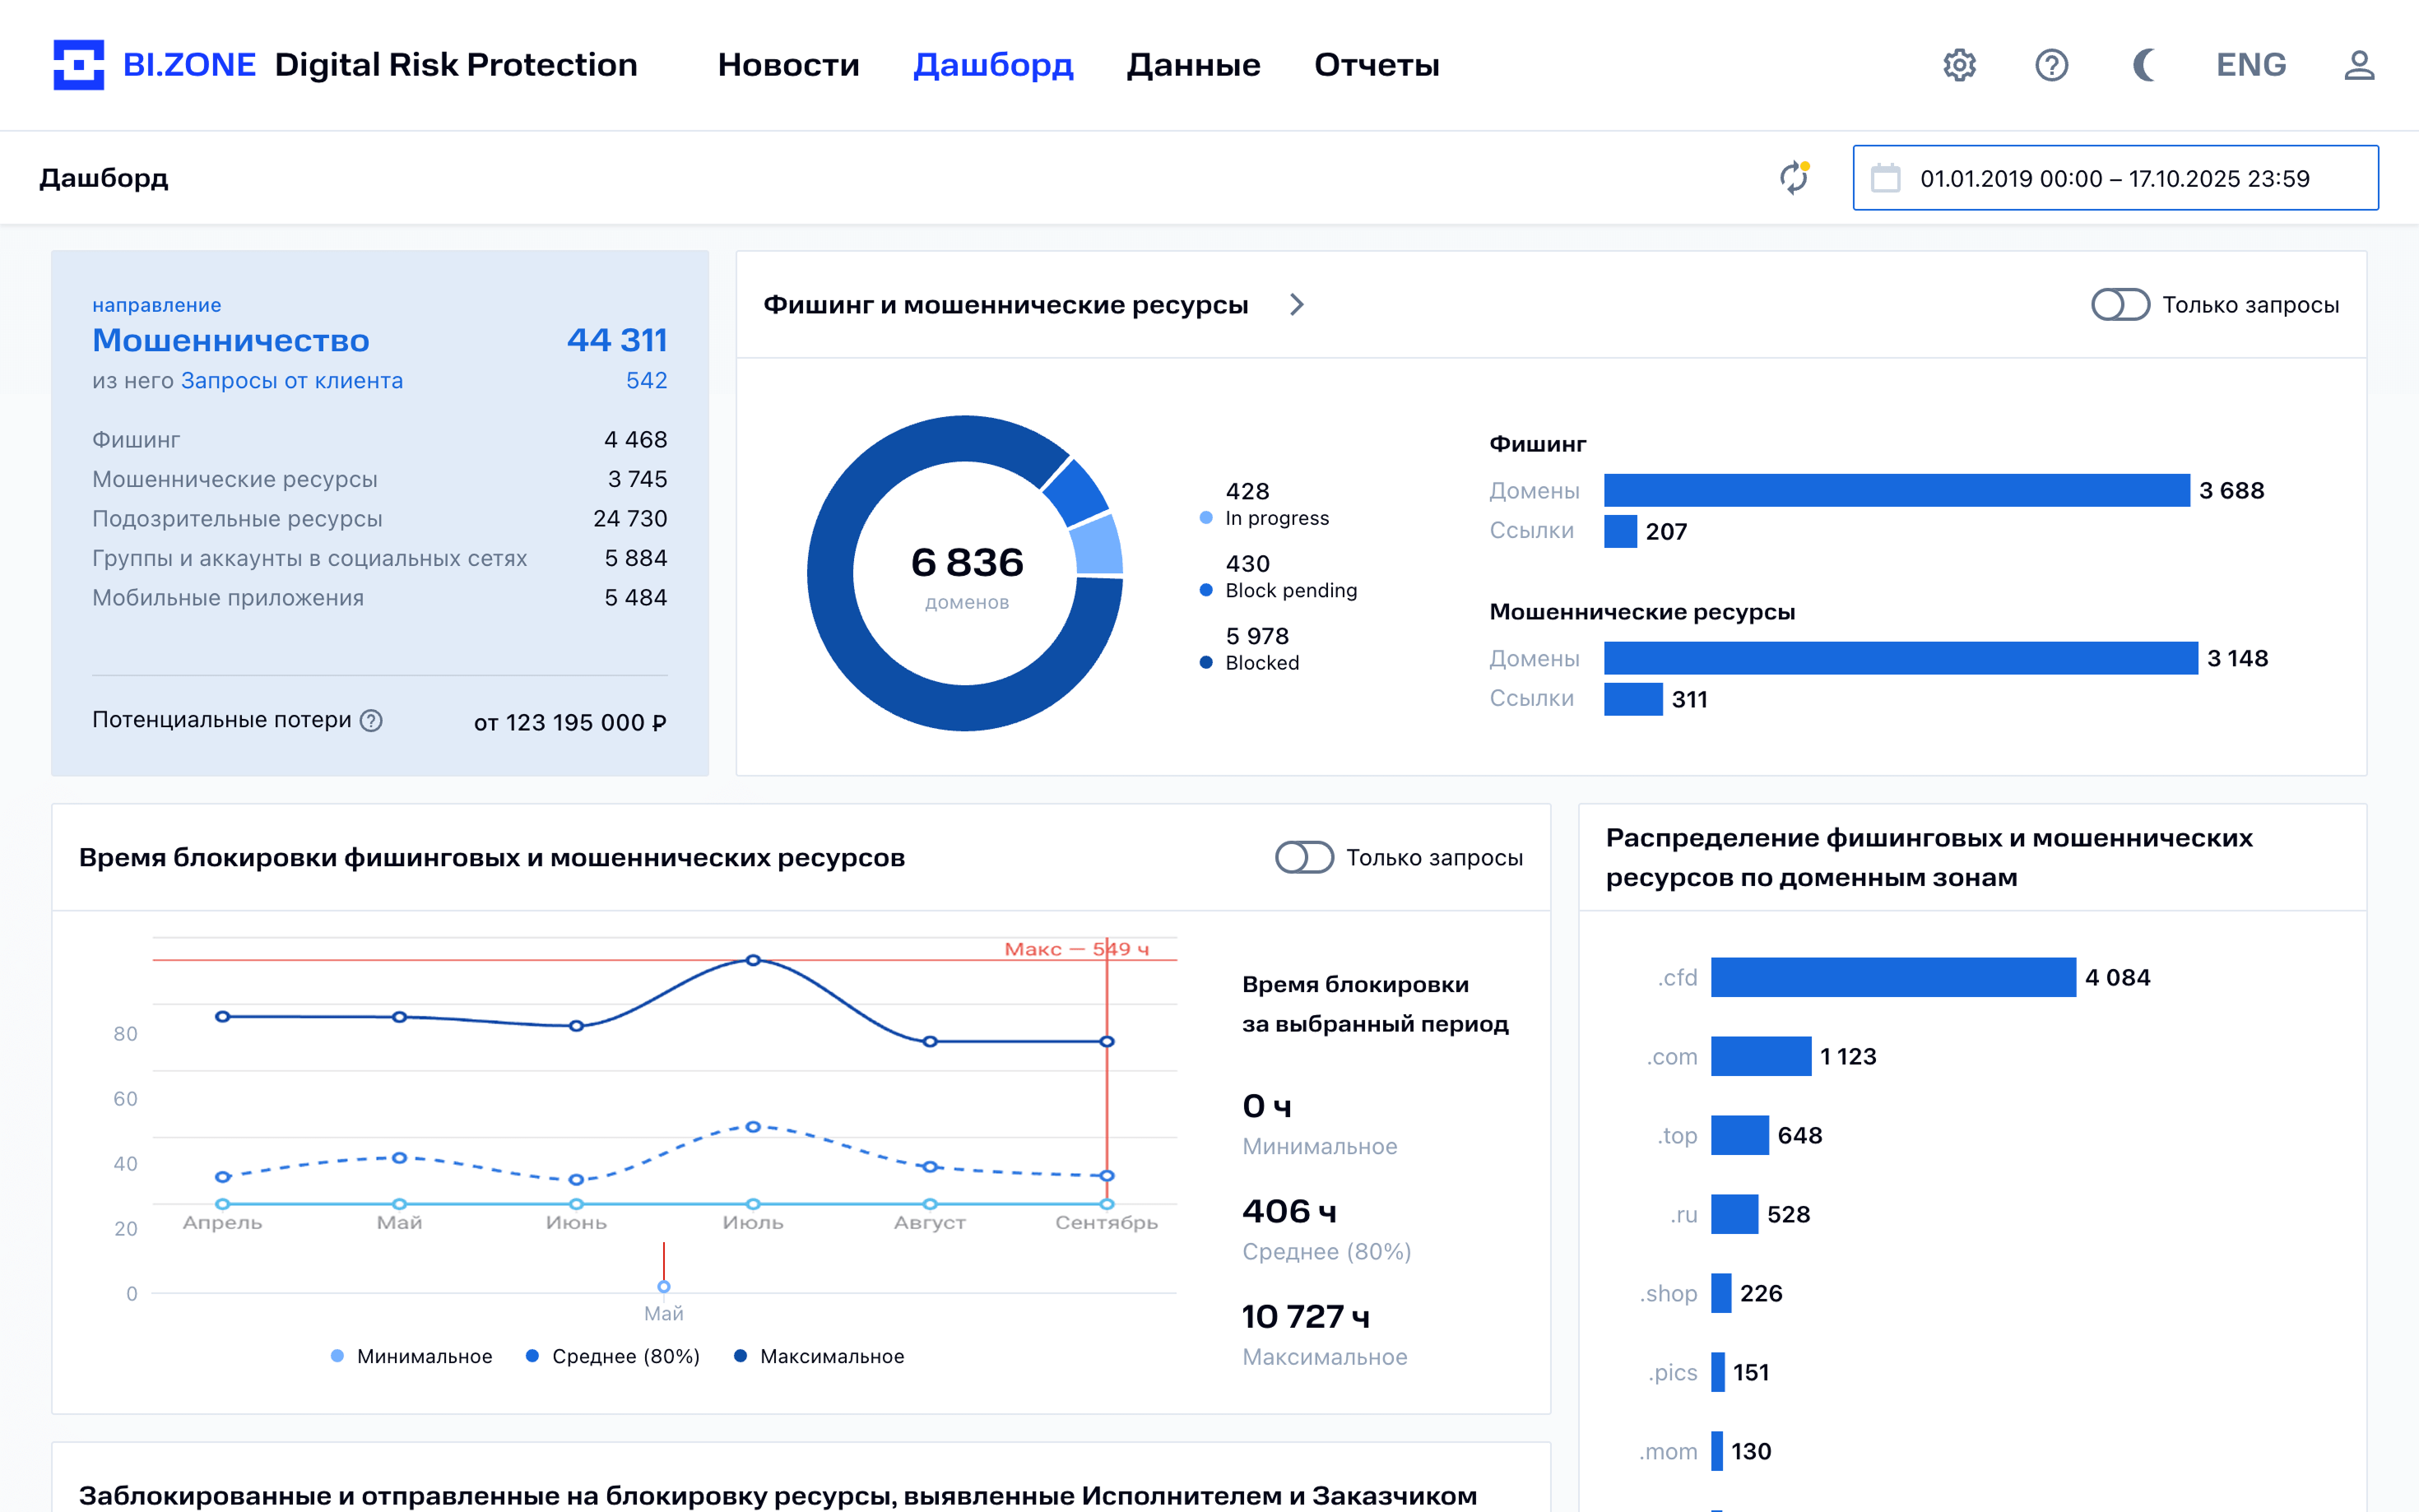Click the .pics domain zone bar
This screenshot has width=2419, height=1512.
click(1718, 1372)
